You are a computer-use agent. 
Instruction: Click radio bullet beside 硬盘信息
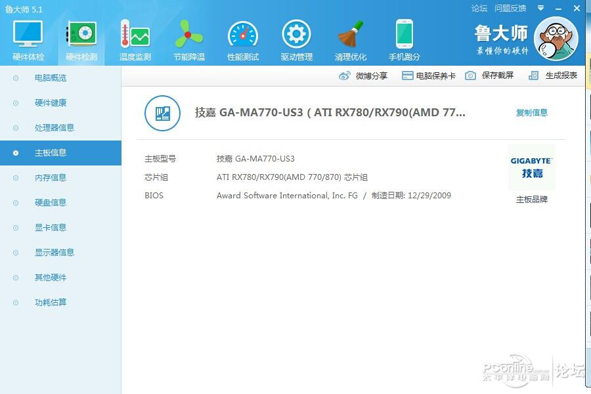[x=16, y=202]
